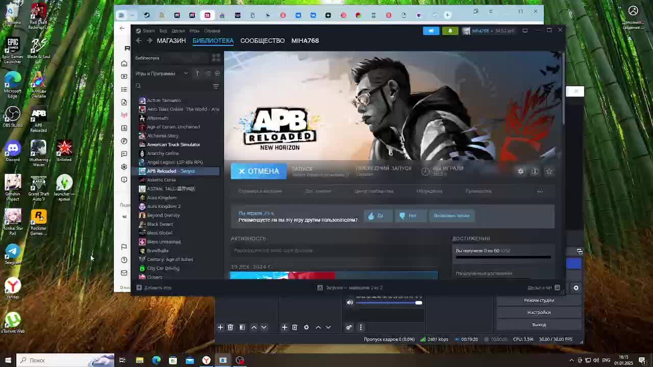The width and height of the screenshot is (653, 367).
Task: Switch Steam to Big Picture mode
Action: tap(525, 31)
